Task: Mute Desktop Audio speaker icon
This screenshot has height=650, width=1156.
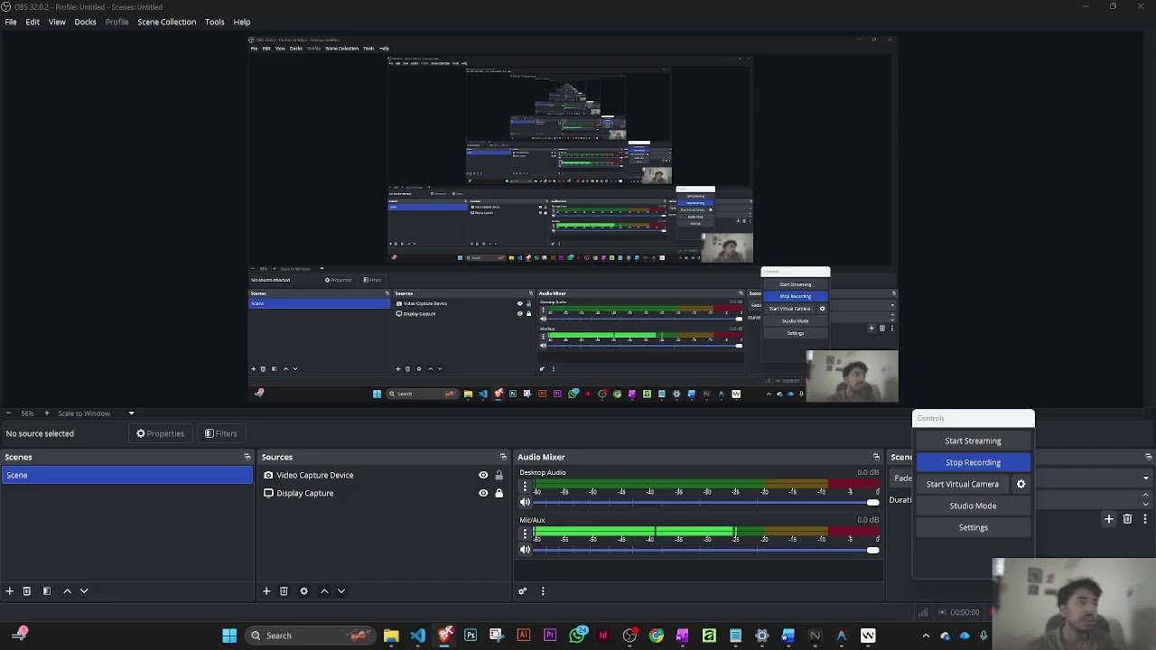Action: (525, 502)
